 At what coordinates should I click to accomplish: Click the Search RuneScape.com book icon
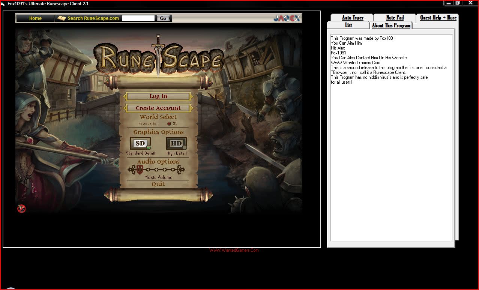click(62, 18)
